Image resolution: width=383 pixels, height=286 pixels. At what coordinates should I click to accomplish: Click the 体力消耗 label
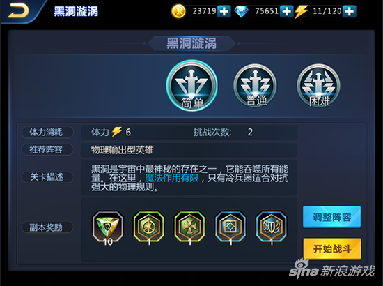(47, 133)
